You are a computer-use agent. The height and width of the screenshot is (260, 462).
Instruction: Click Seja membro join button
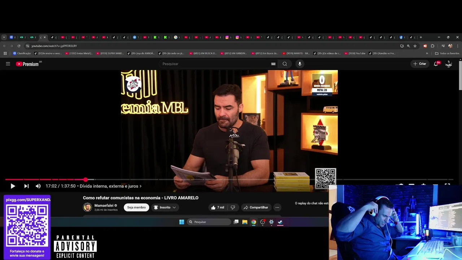pos(136,208)
